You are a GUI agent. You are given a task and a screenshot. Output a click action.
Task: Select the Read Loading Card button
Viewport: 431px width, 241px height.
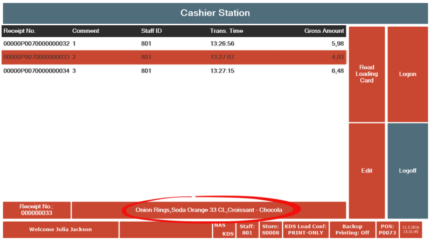click(367, 74)
